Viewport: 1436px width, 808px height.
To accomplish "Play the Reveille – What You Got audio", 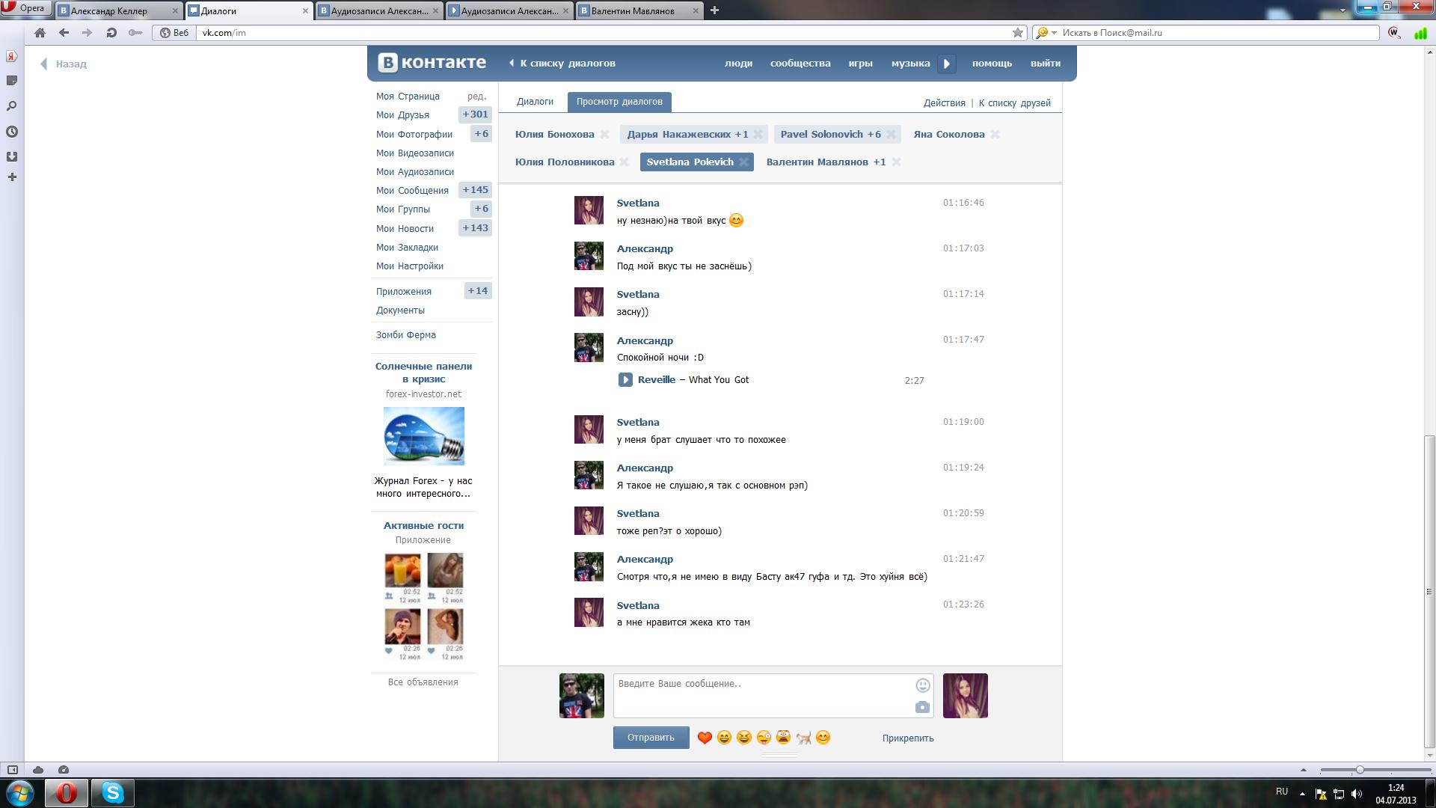I will (x=625, y=380).
